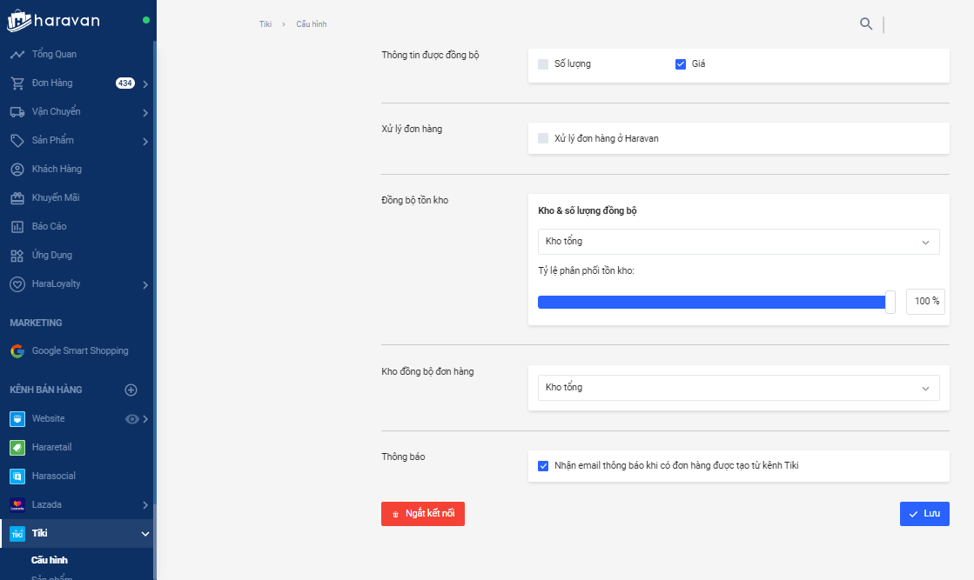Screen dimensions: 974x580
Task: Click the Báo Cáo chart icon
Action: (x=17, y=227)
